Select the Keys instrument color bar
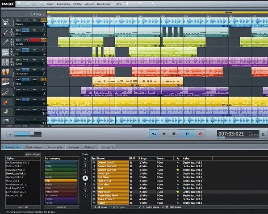The height and width of the screenshot is (214, 268). (61, 181)
